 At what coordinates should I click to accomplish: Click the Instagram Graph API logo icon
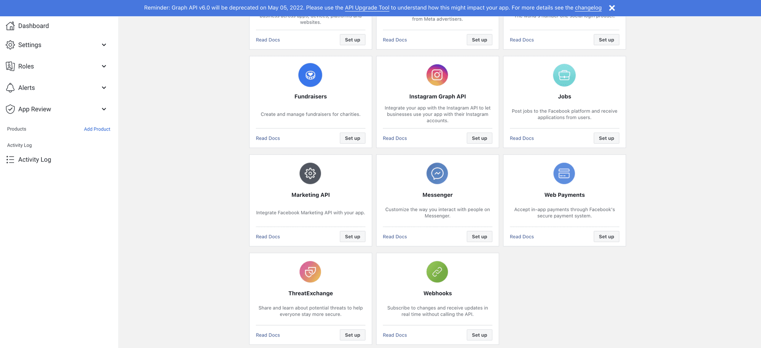tap(437, 75)
